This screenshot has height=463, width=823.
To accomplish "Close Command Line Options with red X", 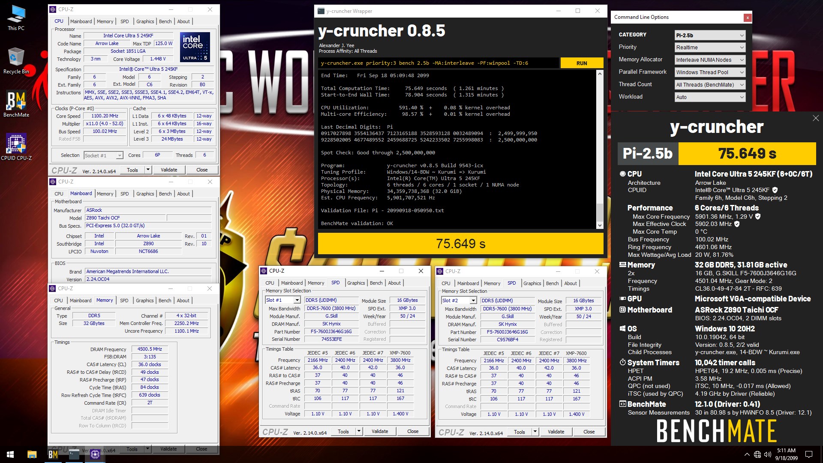I will (748, 18).
